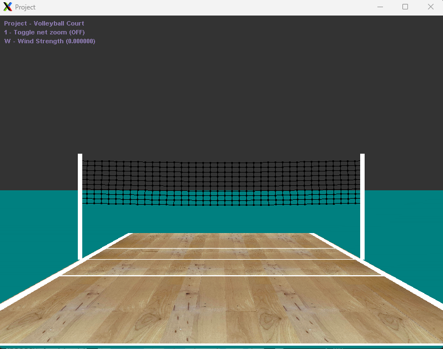Image resolution: width=443 pixels, height=349 pixels.
Task: Close the Project window
Action: tap(430, 7)
